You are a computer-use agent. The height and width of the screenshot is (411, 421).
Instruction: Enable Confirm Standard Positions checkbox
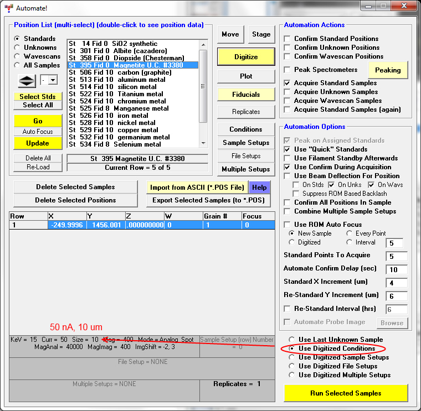(287, 39)
